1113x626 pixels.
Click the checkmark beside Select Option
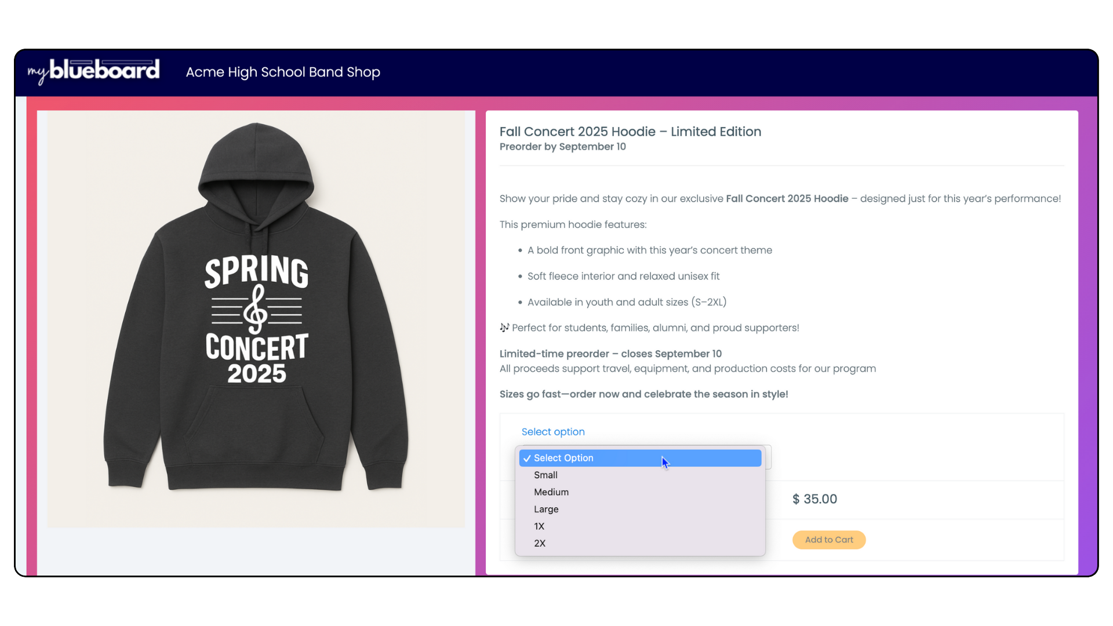click(x=527, y=458)
